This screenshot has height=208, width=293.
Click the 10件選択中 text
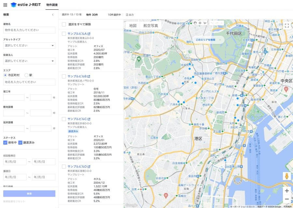click(x=114, y=15)
